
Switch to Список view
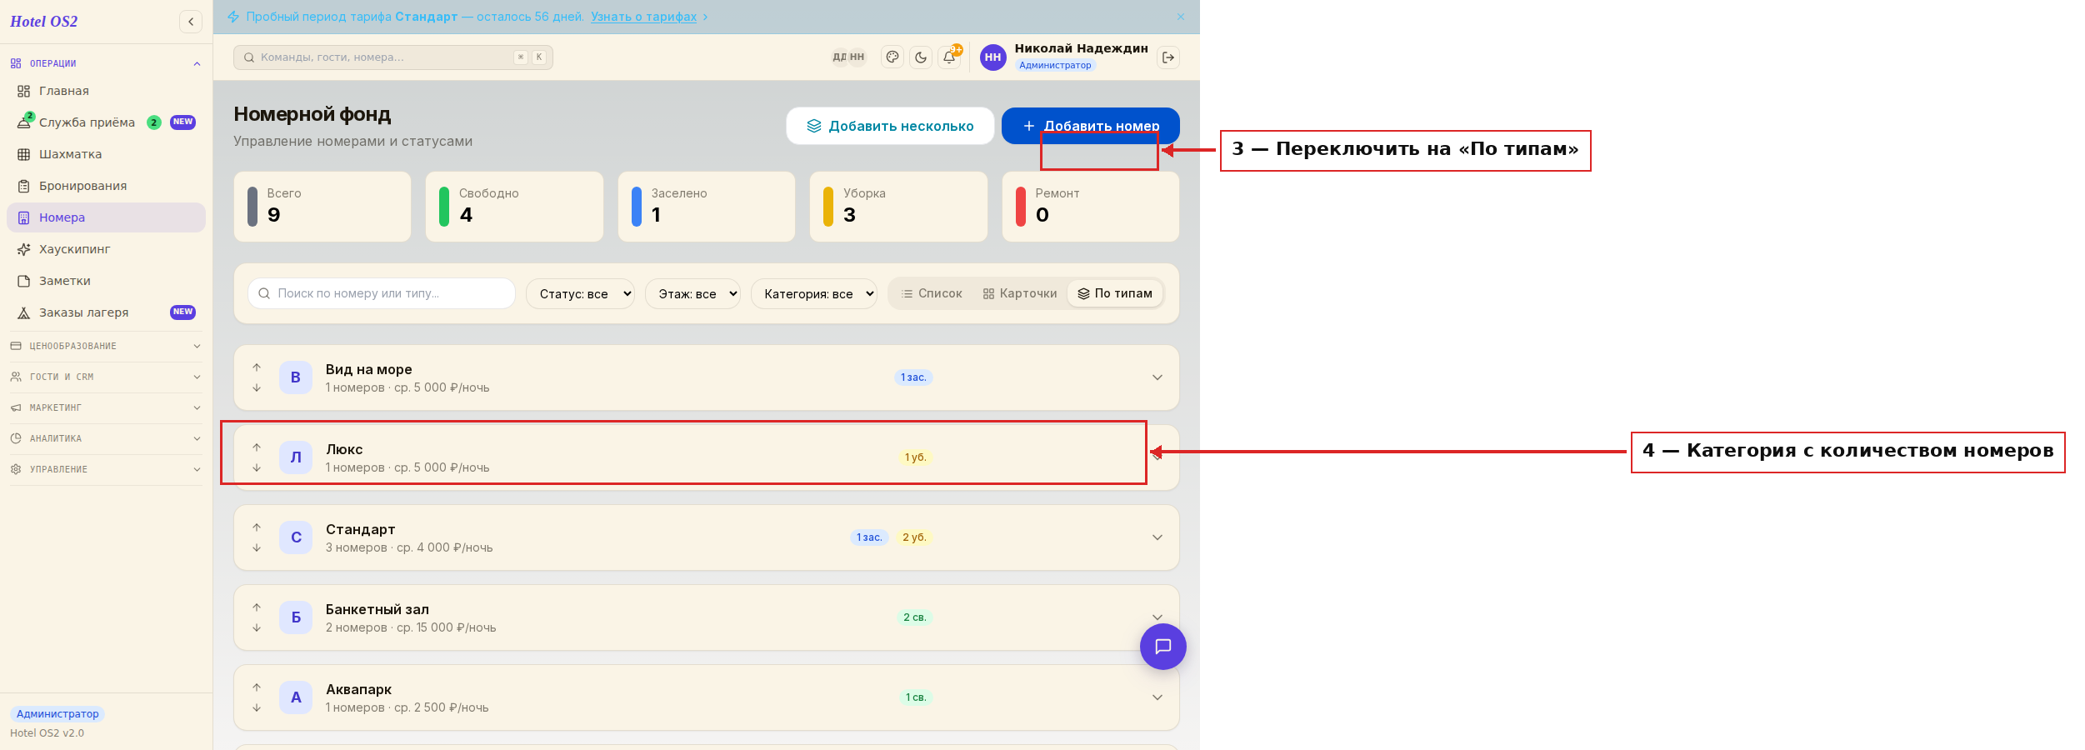932,293
